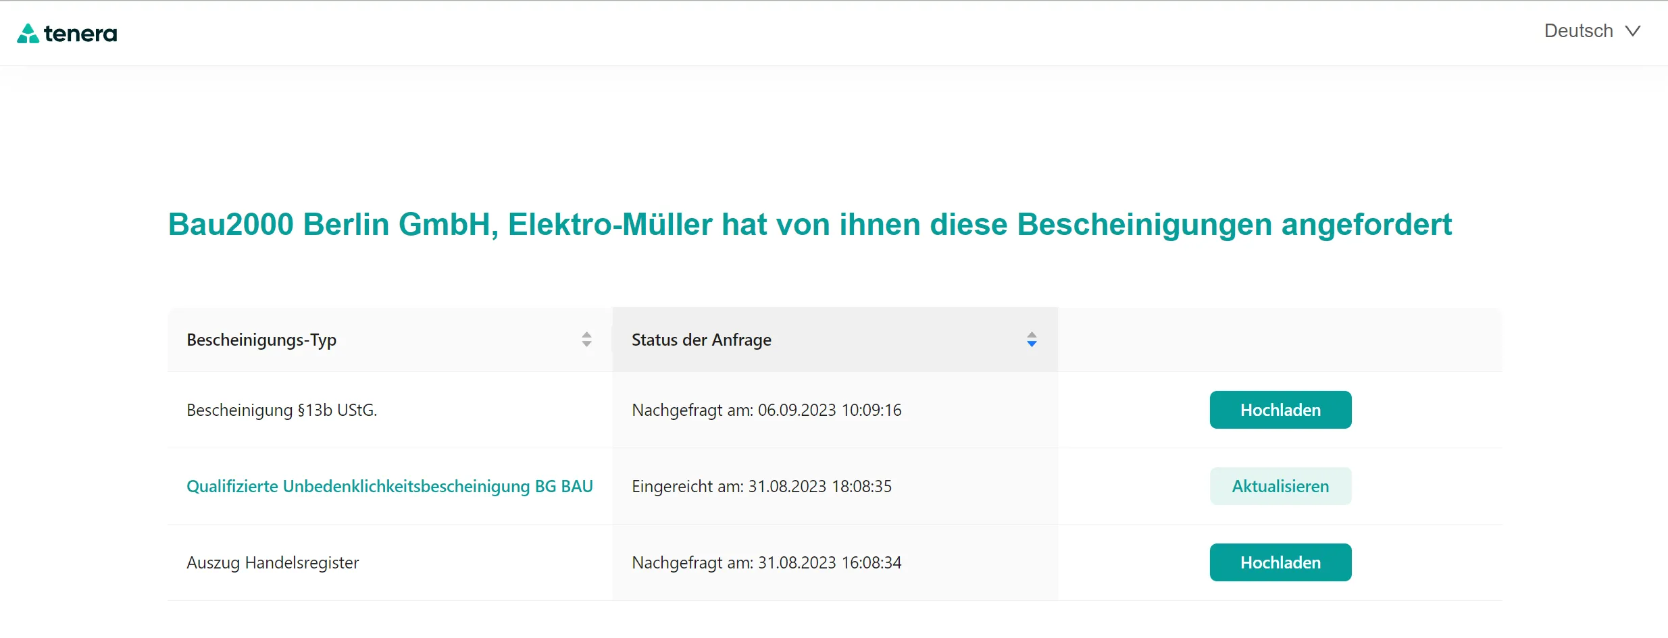
Task: Sort by Status der Anfrage sort arrows
Action: pos(1032,340)
